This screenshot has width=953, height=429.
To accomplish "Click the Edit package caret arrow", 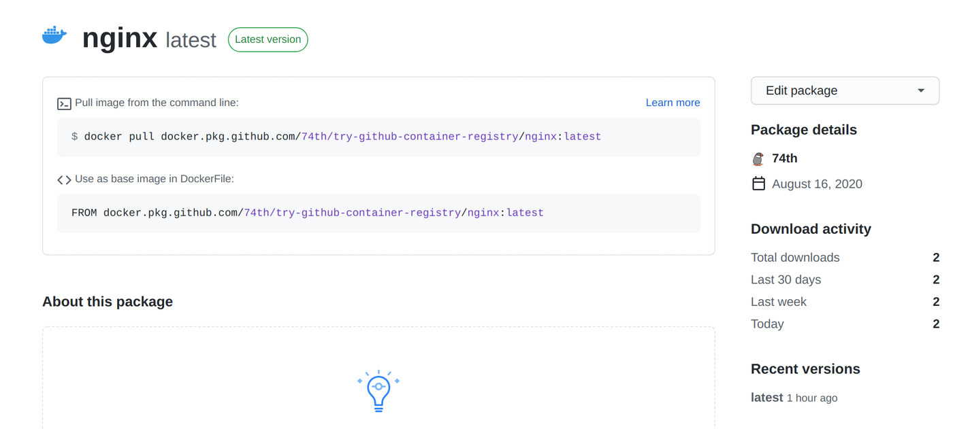I will pyautogui.click(x=921, y=90).
